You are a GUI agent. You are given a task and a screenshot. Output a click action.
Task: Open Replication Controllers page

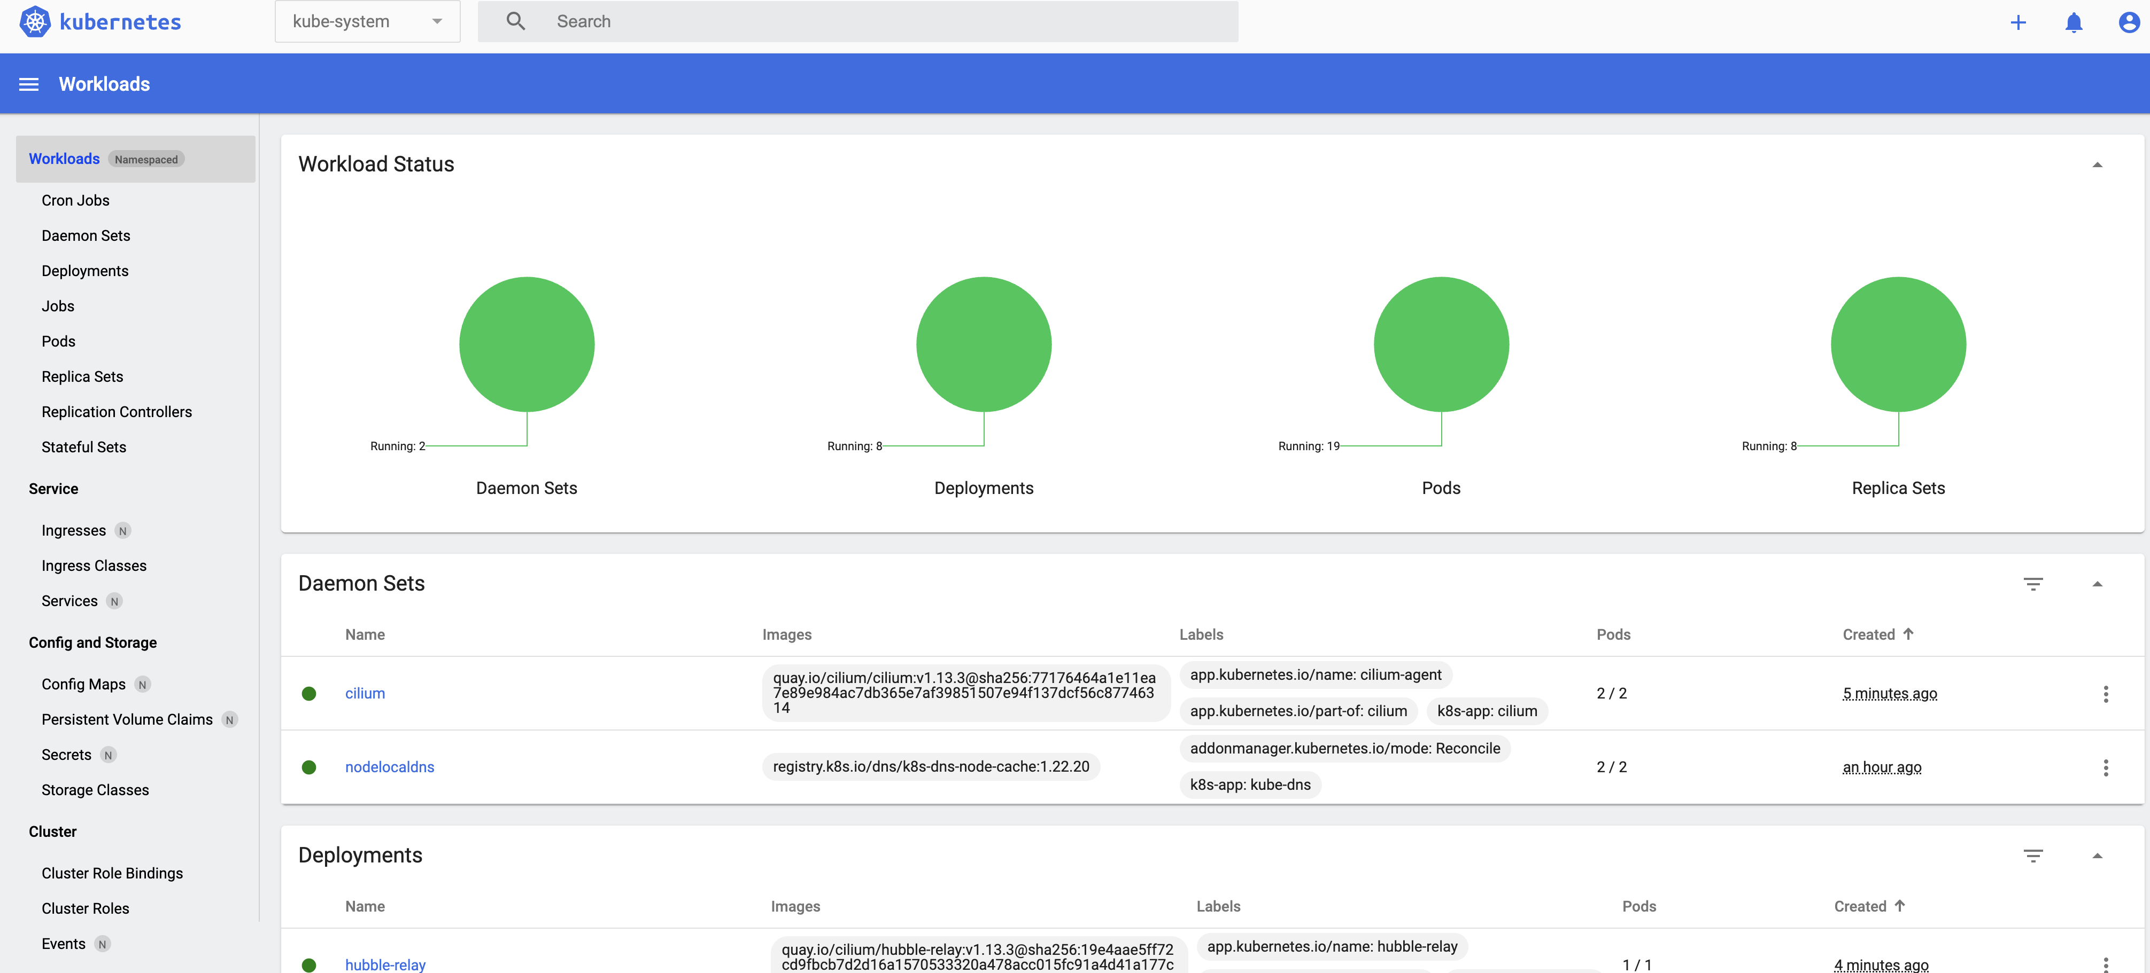[117, 412]
